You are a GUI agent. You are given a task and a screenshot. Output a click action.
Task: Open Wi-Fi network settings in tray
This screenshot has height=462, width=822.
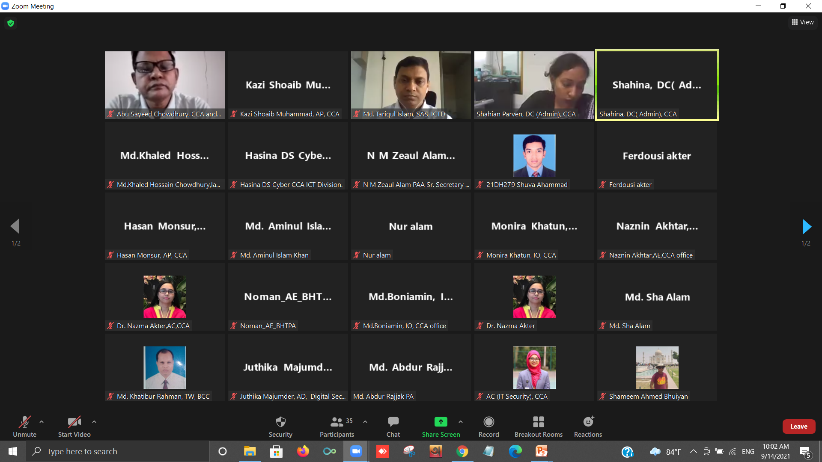pos(733,451)
